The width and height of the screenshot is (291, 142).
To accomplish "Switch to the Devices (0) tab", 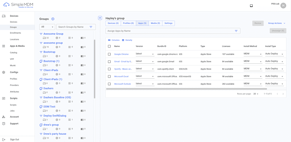I will pyautogui.click(x=113, y=23).
